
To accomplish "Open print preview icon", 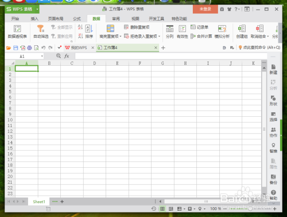I will pyautogui.click(x=36, y=48).
